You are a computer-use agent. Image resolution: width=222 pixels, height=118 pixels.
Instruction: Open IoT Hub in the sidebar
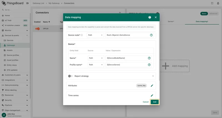(x=15, y=20)
